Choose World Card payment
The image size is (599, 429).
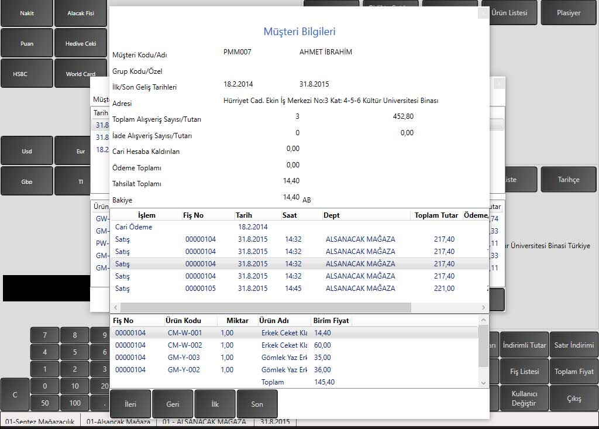point(81,73)
